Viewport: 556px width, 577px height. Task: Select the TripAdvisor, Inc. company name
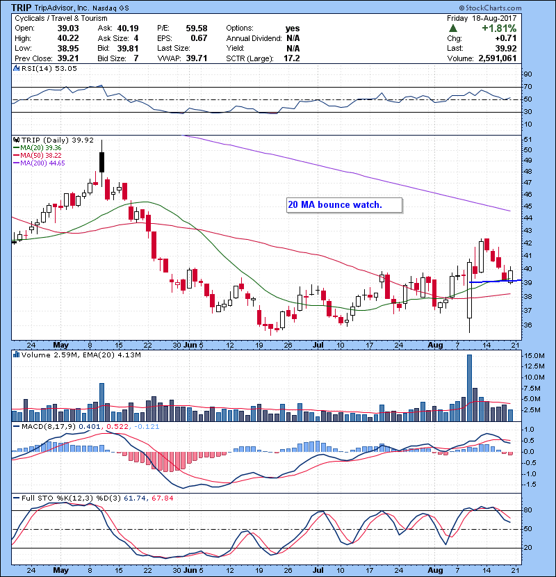[x=62, y=8]
